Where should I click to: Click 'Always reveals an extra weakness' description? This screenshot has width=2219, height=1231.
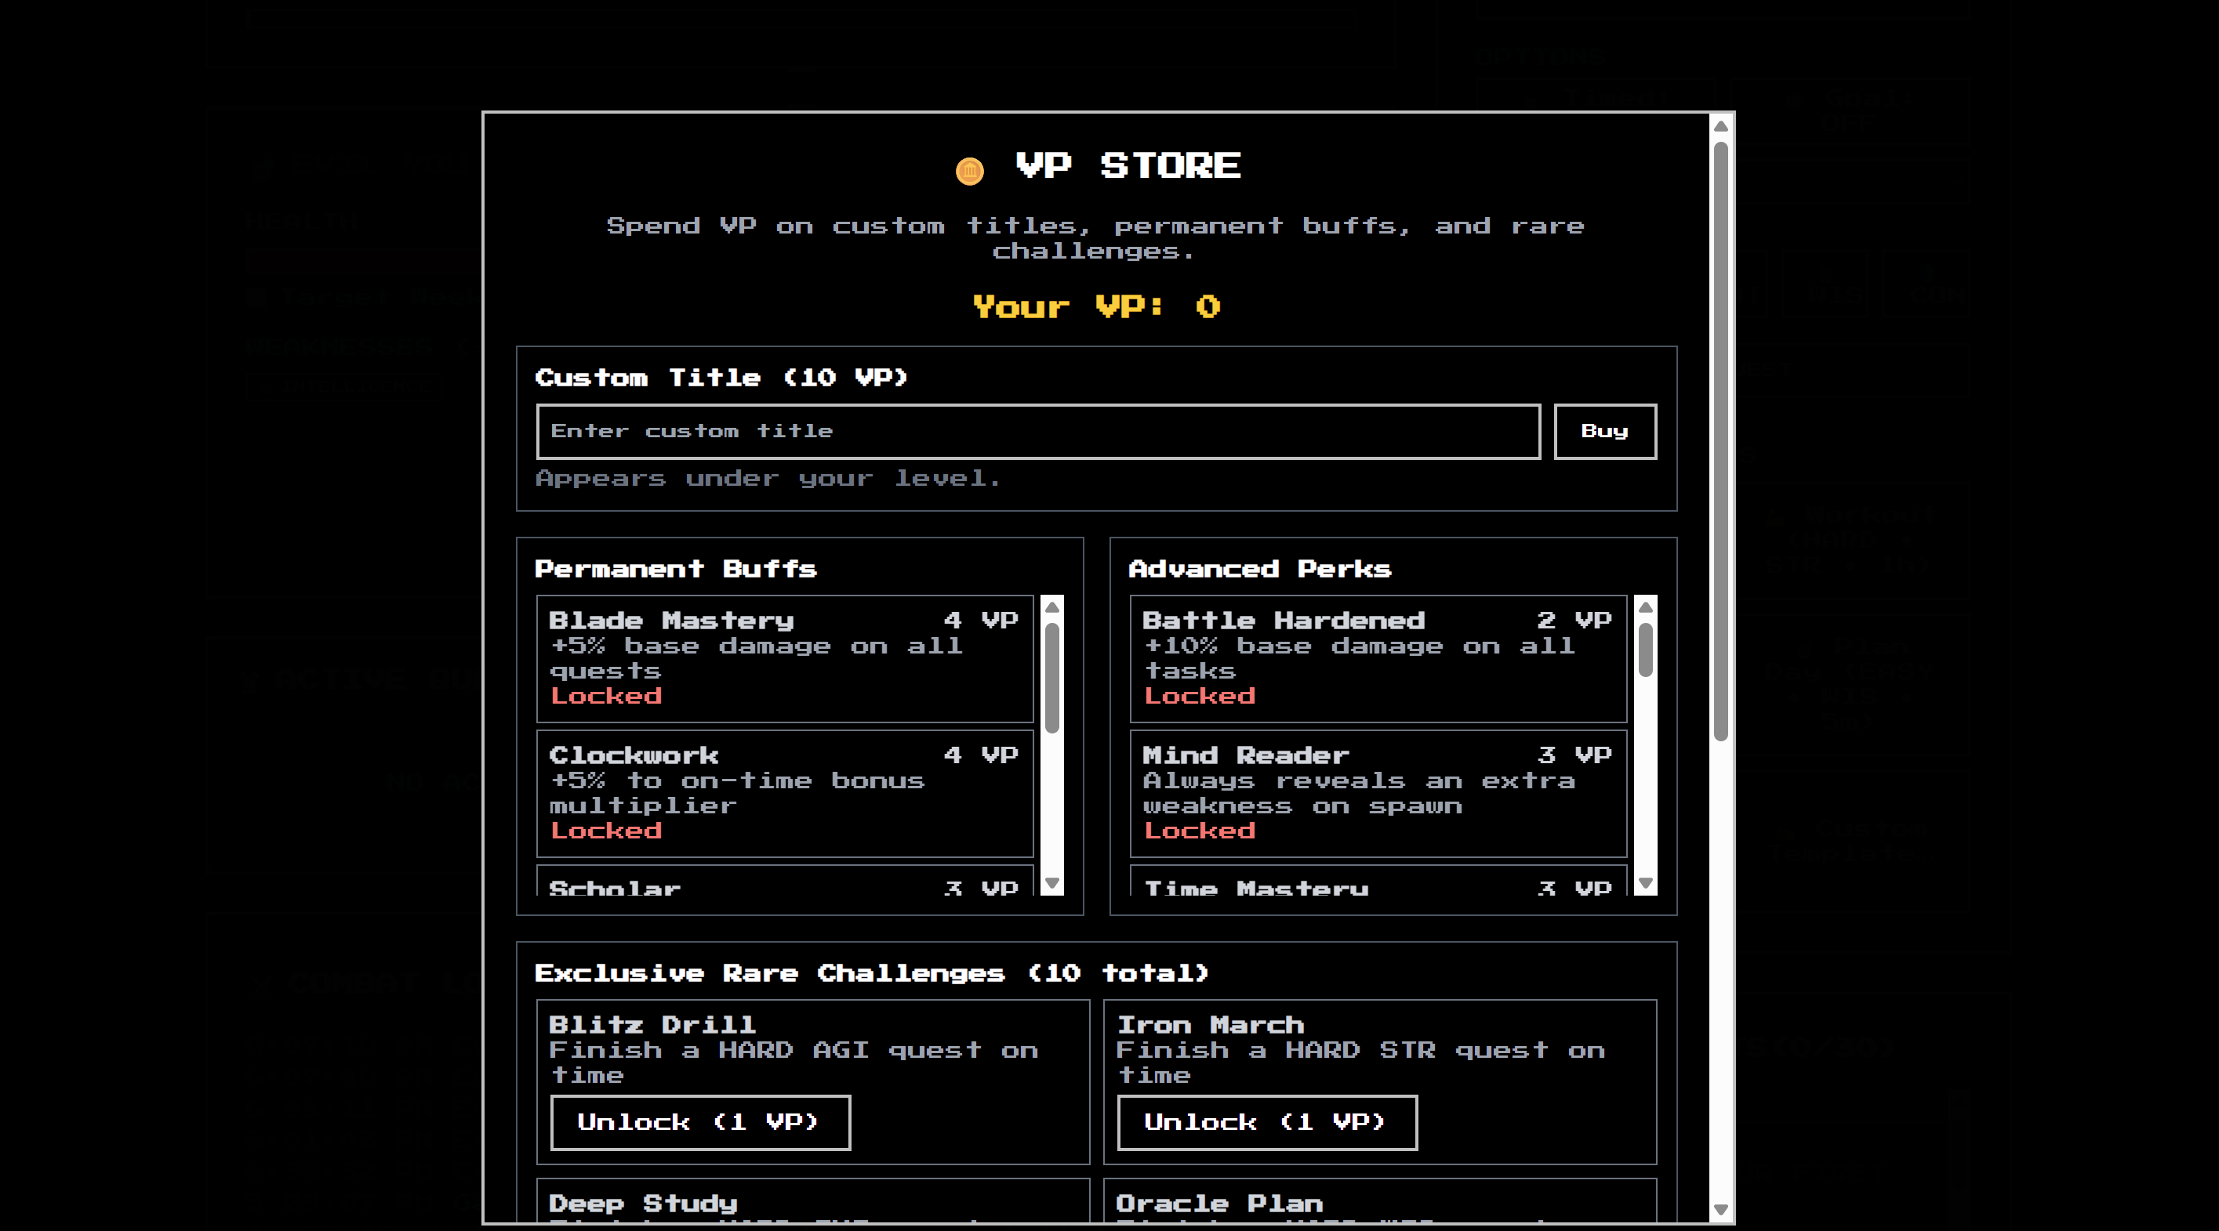coord(1358,793)
